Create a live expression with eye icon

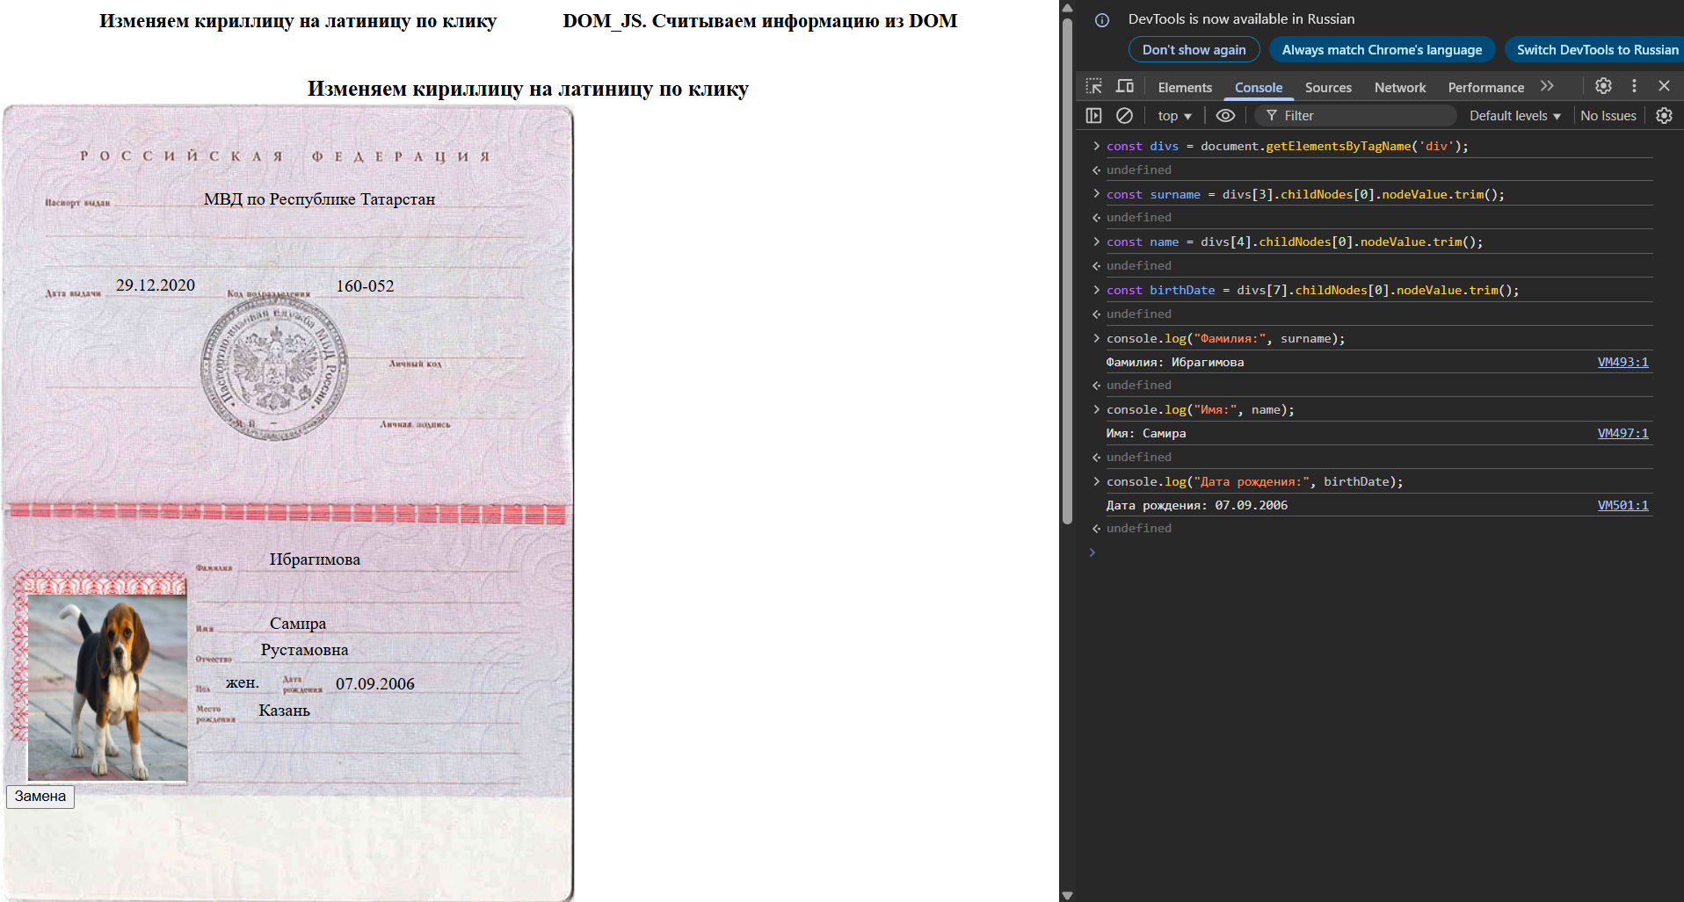pyautogui.click(x=1225, y=116)
